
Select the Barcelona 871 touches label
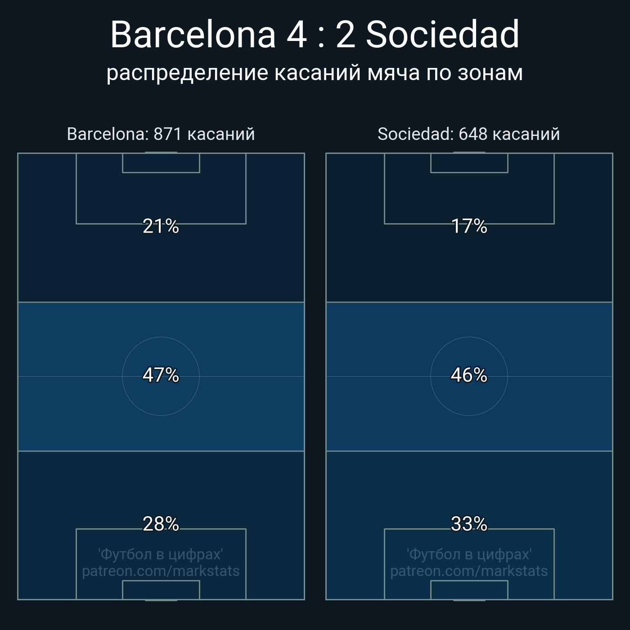tap(161, 134)
